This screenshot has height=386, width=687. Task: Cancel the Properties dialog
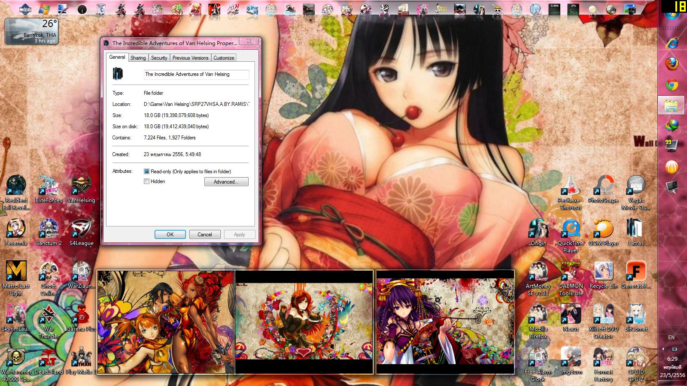click(x=205, y=235)
